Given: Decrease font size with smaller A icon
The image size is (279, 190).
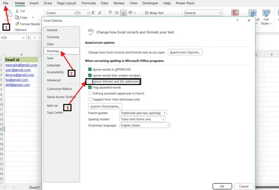Looking at the screenshot, I should [100, 12].
